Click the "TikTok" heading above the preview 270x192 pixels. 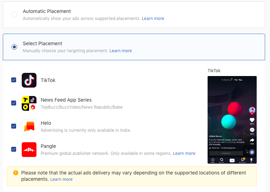tap(214, 71)
